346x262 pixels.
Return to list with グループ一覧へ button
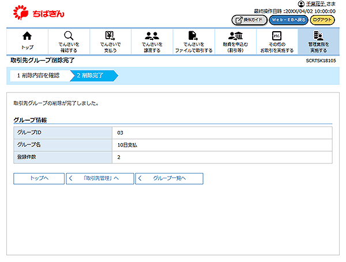click(169, 178)
